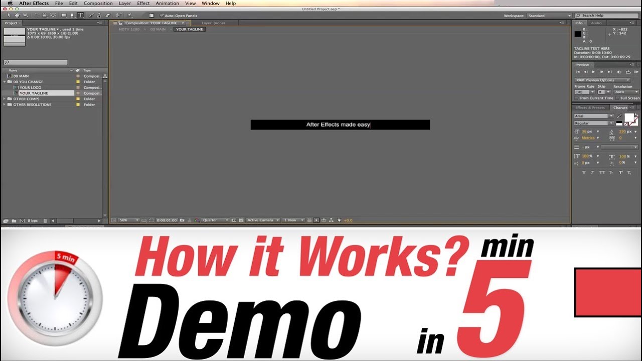Open the Layer menu
642x361 pixels.
(125, 4)
